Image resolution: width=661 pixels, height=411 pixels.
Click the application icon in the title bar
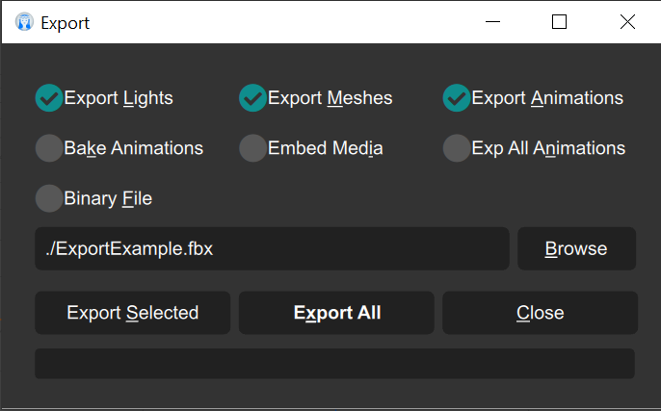tap(24, 22)
